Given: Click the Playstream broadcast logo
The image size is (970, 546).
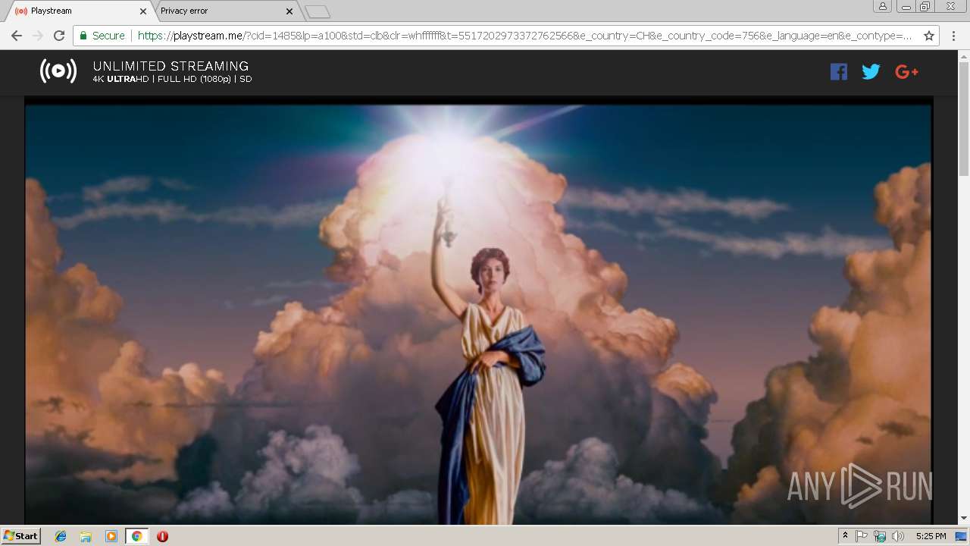Looking at the screenshot, I should (x=58, y=71).
